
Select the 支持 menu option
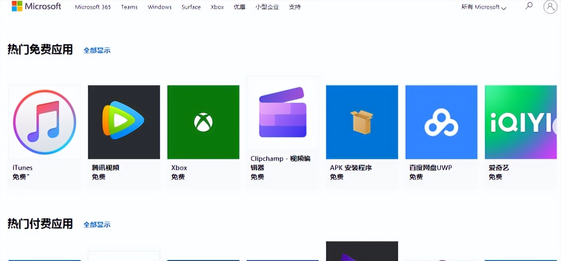click(x=295, y=7)
